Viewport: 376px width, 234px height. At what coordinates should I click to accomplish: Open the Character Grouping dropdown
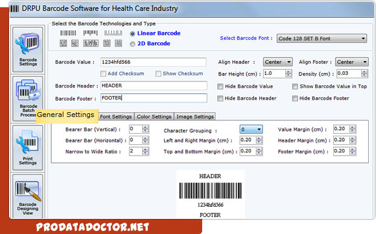pyautogui.click(x=251, y=130)
